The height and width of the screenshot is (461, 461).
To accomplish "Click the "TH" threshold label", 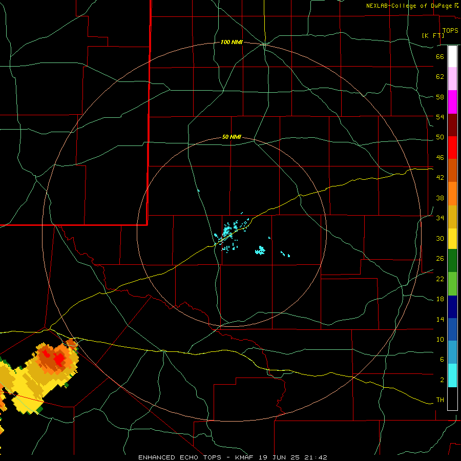I will tap(440, 400).
